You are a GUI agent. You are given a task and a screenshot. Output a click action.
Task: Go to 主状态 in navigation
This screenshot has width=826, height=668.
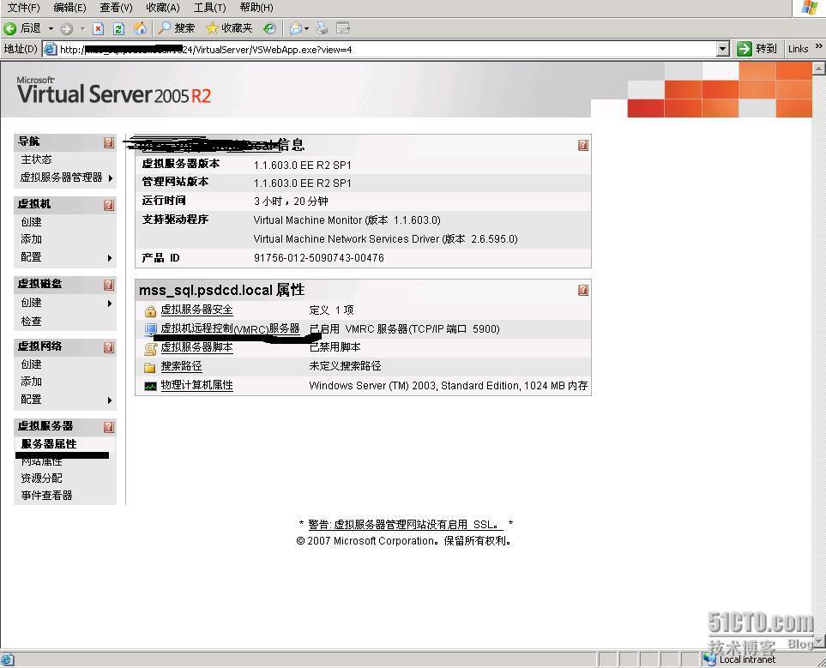coord(36,159)
